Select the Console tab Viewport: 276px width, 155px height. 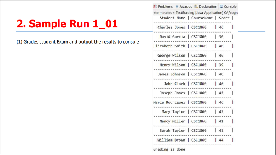[228, 6]
